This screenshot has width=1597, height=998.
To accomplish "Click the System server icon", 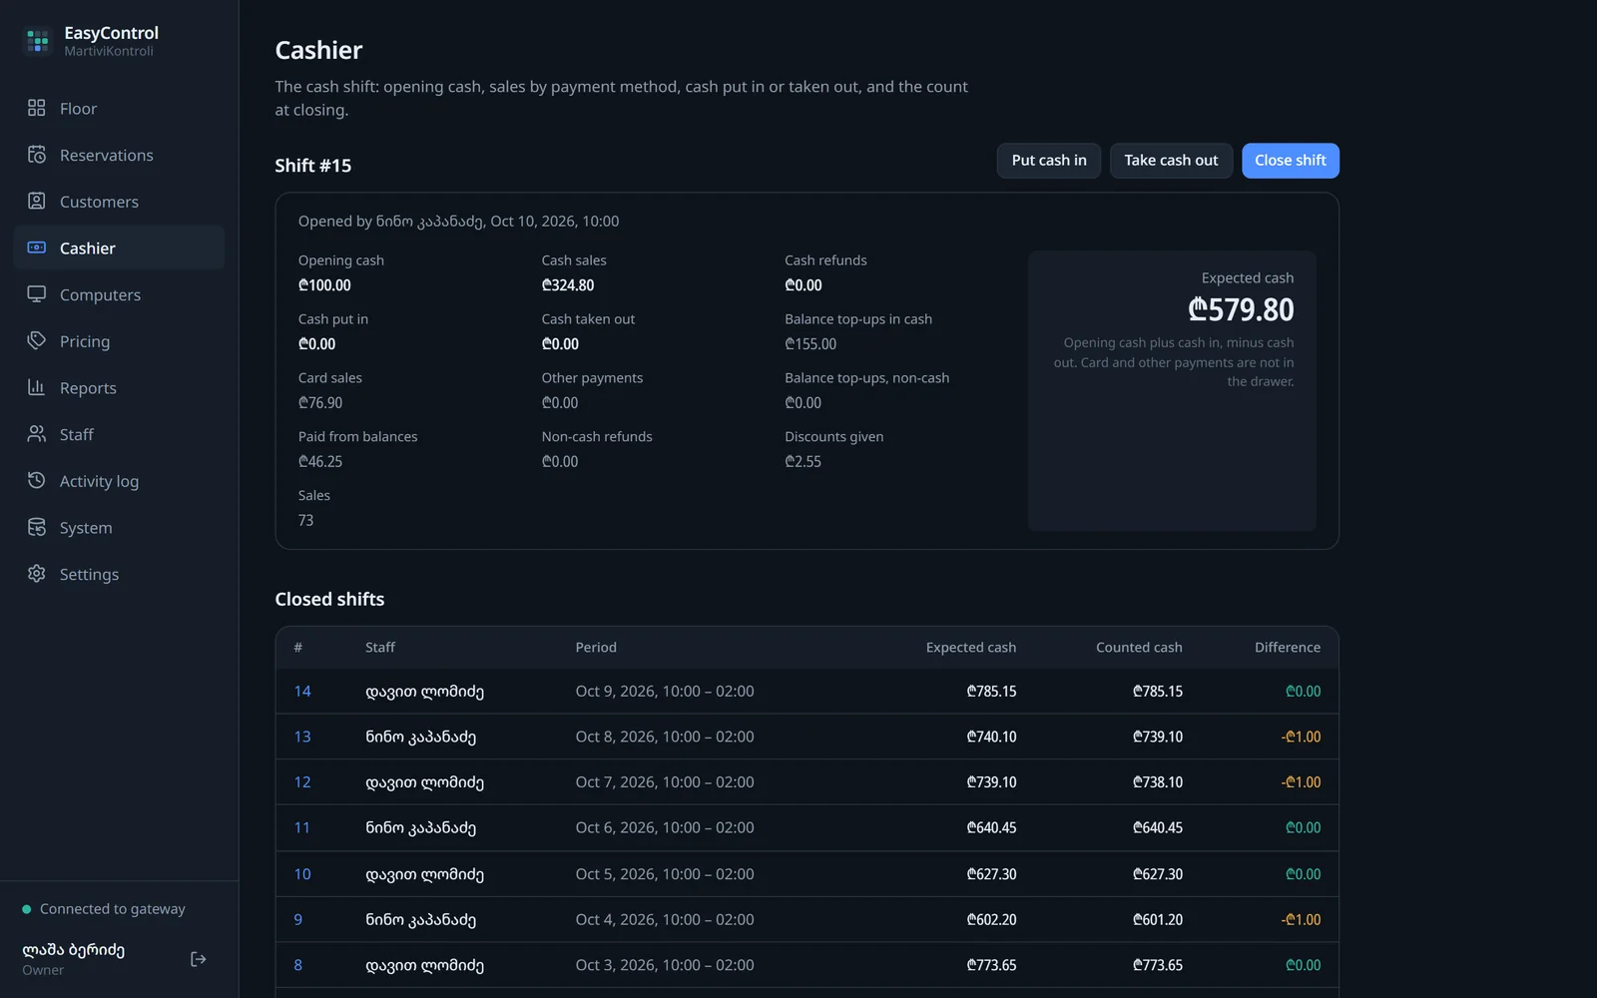I will pos(37,527).
